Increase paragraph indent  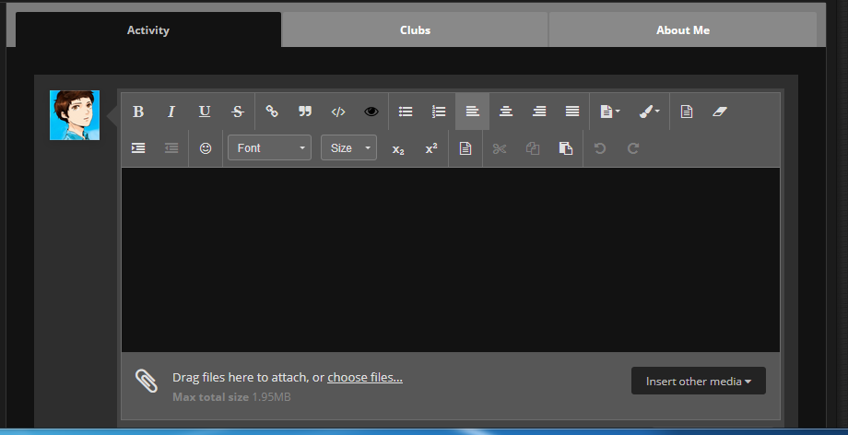point(138,148)
